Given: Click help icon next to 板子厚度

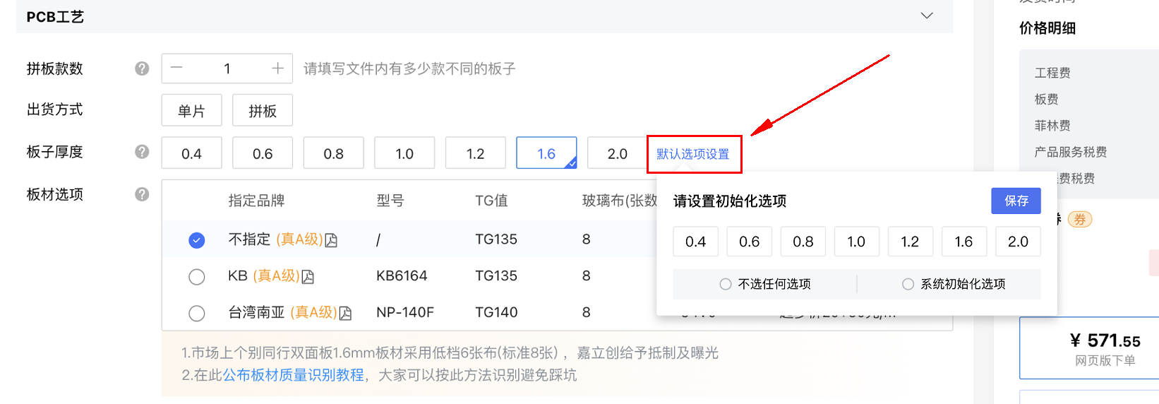Looking at the screenshot, I should click(x=142, y=152).
